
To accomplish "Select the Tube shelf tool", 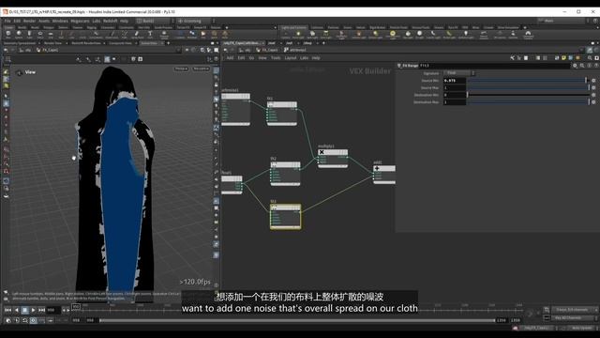I will click(x=29, y=35).
